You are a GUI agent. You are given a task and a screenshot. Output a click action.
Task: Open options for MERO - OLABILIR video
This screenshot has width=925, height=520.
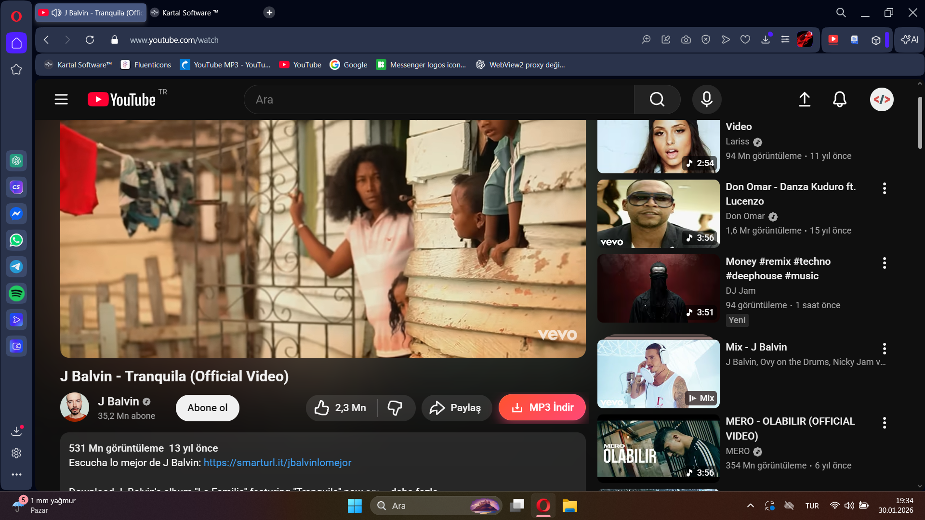tap(885, 423)
